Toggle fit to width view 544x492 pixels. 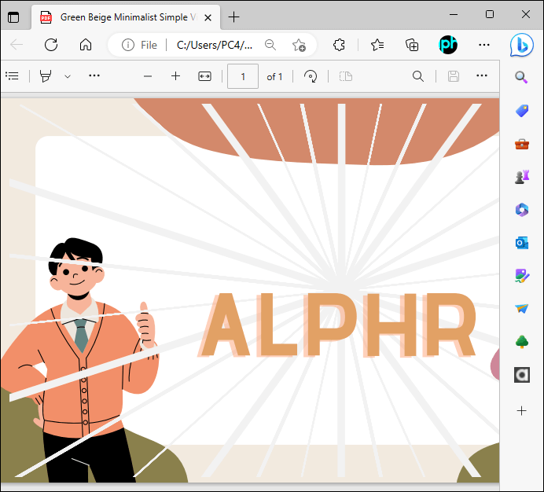(x=204, y=76)
